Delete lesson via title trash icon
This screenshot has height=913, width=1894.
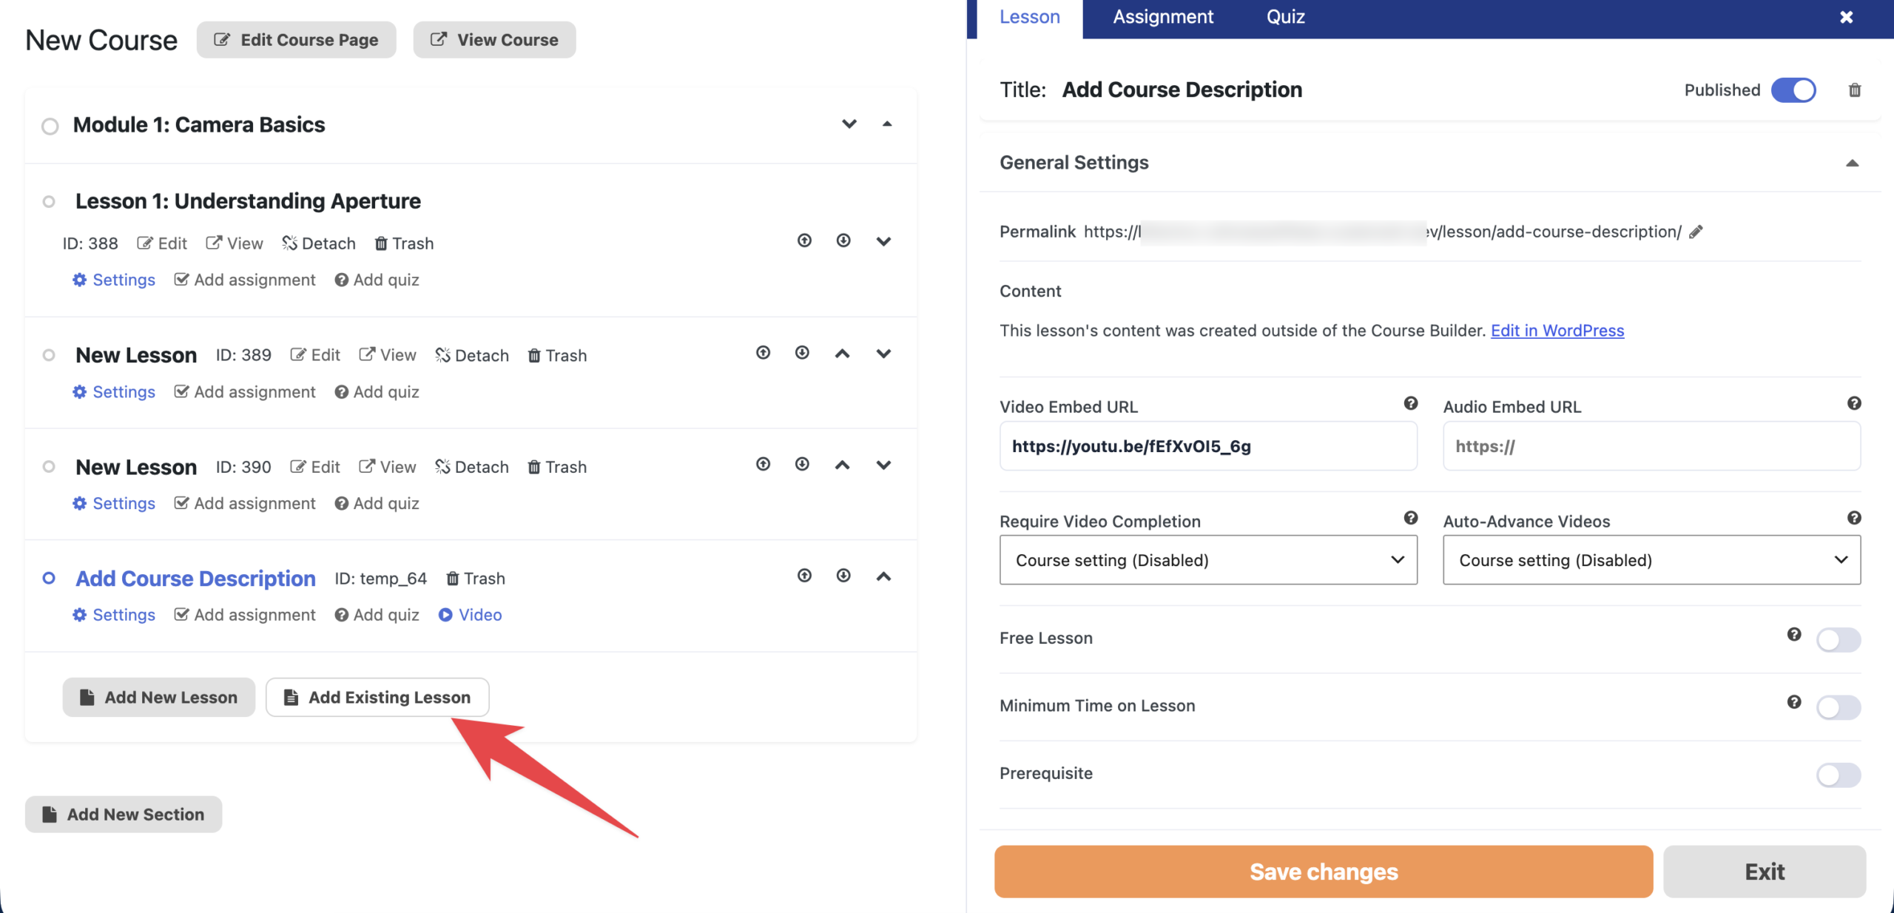(x=1855, y=90)
